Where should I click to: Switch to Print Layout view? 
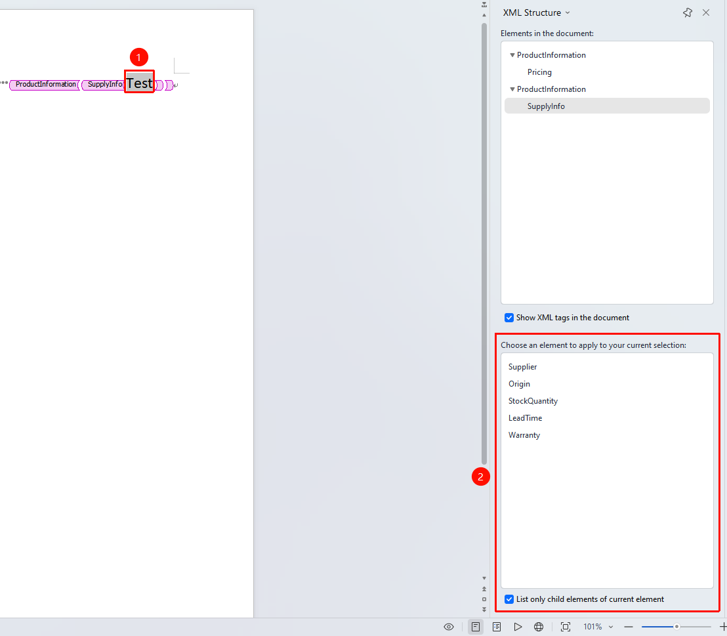click(475, 627)
